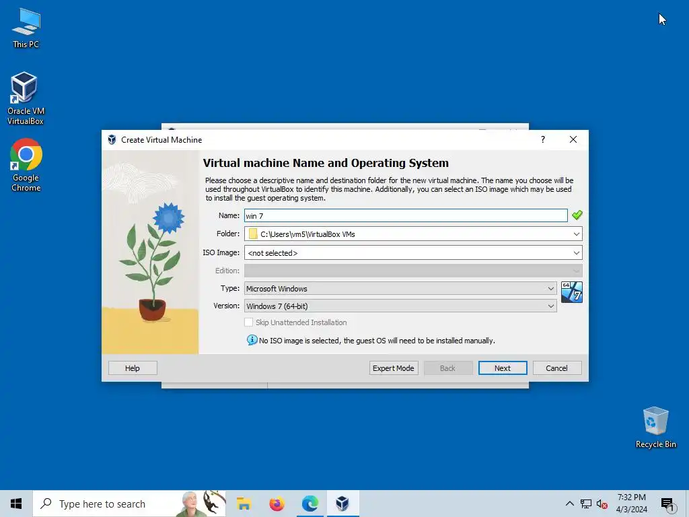Click the Type here to search box

(130, 504)
